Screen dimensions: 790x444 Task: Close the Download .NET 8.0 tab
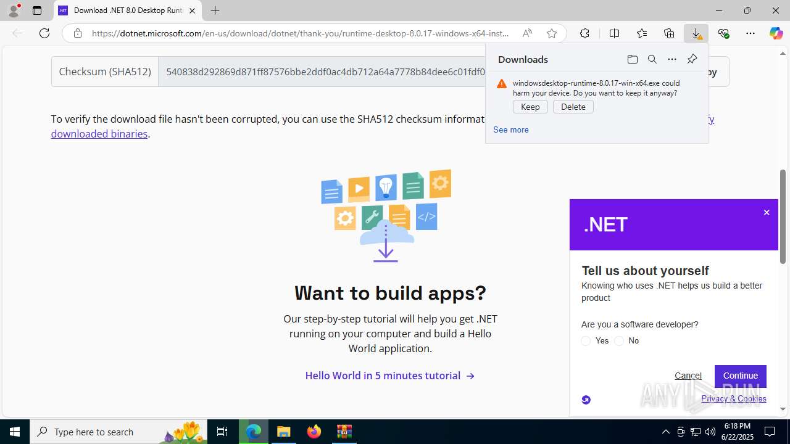point(192,10)
